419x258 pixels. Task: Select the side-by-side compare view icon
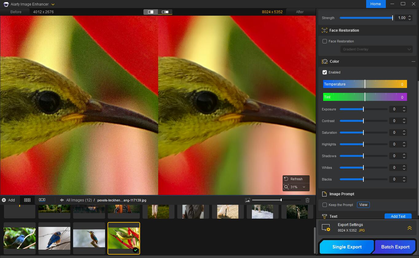click(x=165, y=12)
